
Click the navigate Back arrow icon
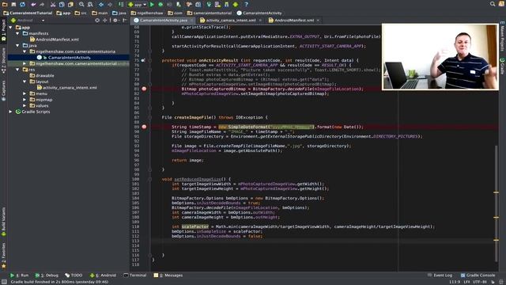(101, 5)
